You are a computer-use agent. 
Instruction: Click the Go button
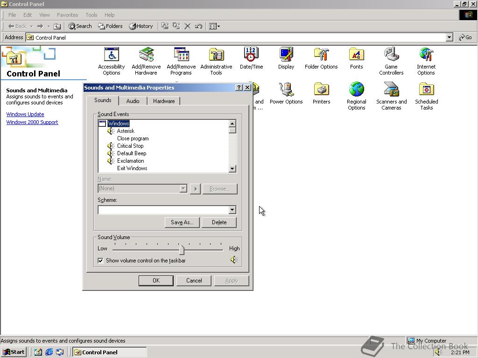(465, 37)
